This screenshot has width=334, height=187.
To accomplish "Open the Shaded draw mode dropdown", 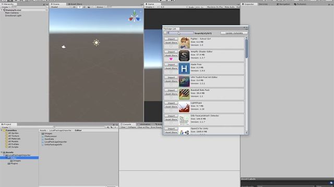I will [x=61, y=7].
